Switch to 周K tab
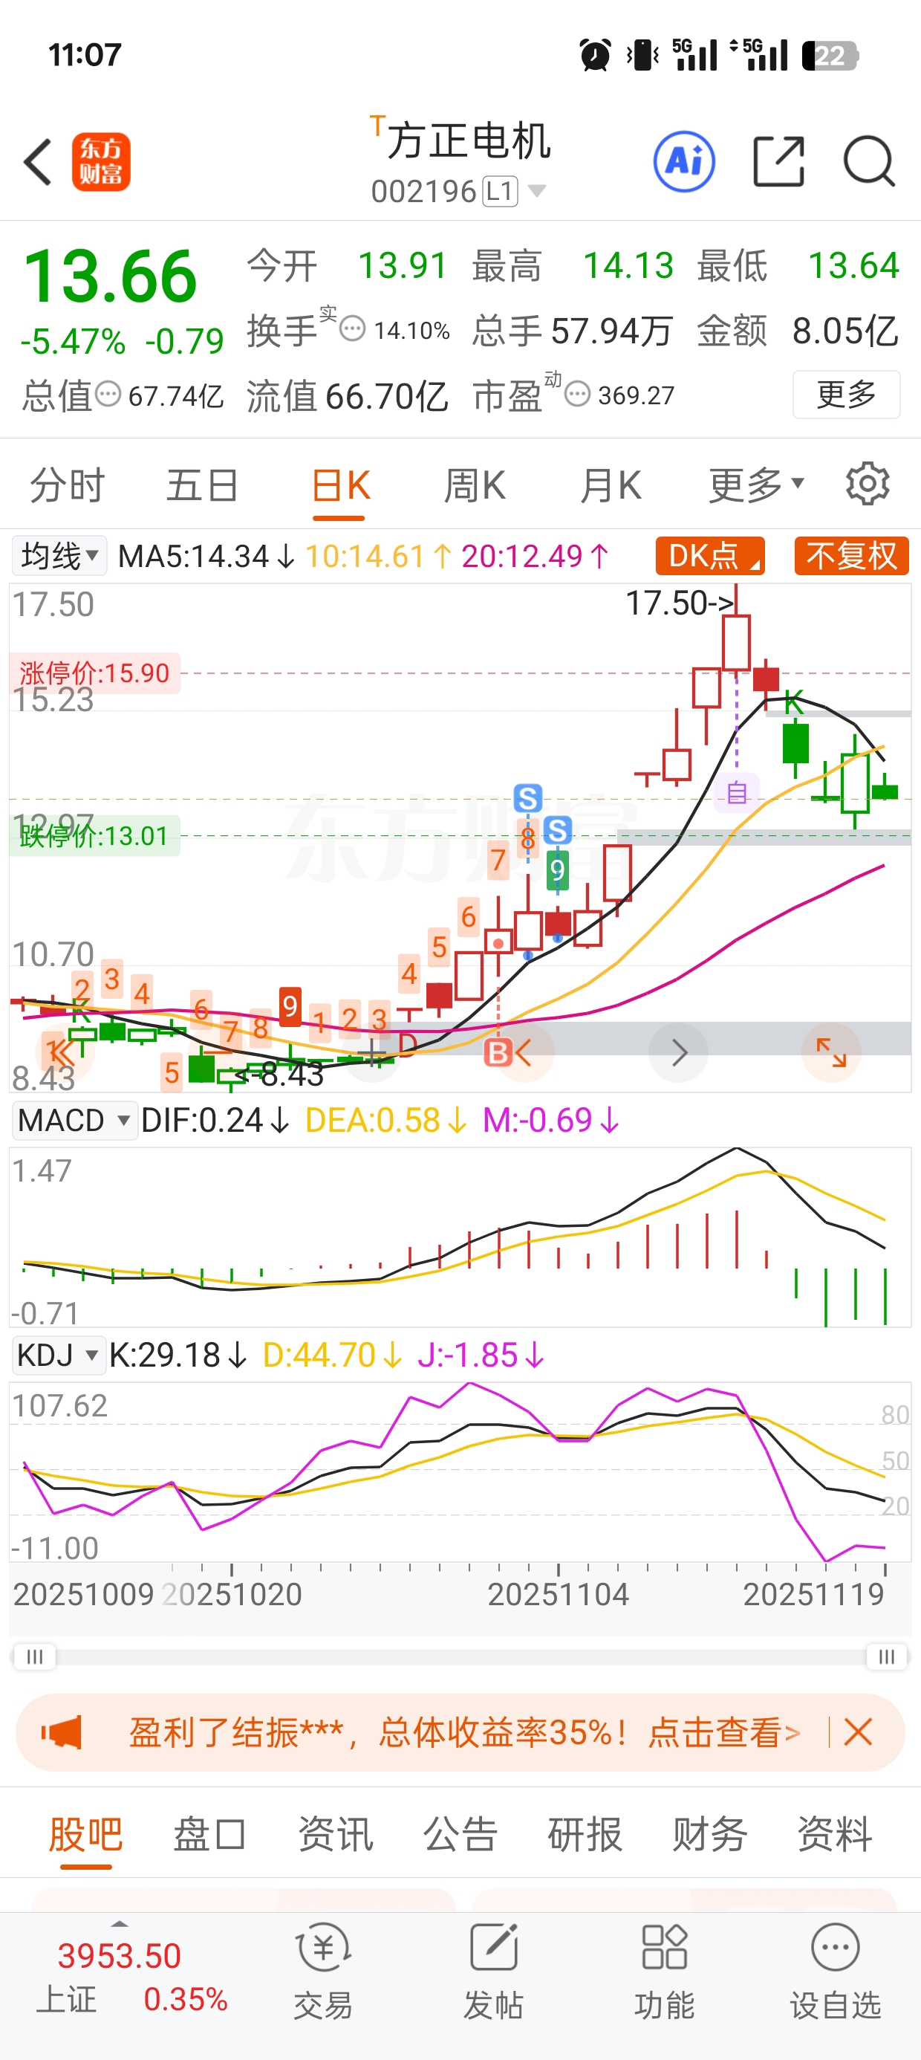The width and height of the screenshot is (921, 2060). click(475, 485)
